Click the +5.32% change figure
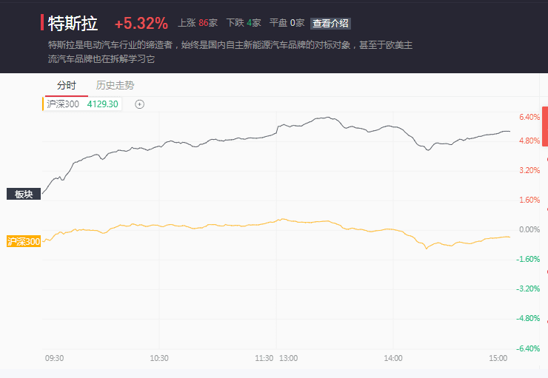This screenshot has height=378, width=548. [x=141, y=23]
